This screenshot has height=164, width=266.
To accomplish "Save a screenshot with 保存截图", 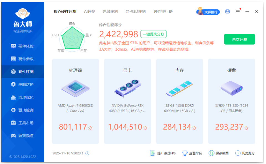I will [x=211, y=153].
